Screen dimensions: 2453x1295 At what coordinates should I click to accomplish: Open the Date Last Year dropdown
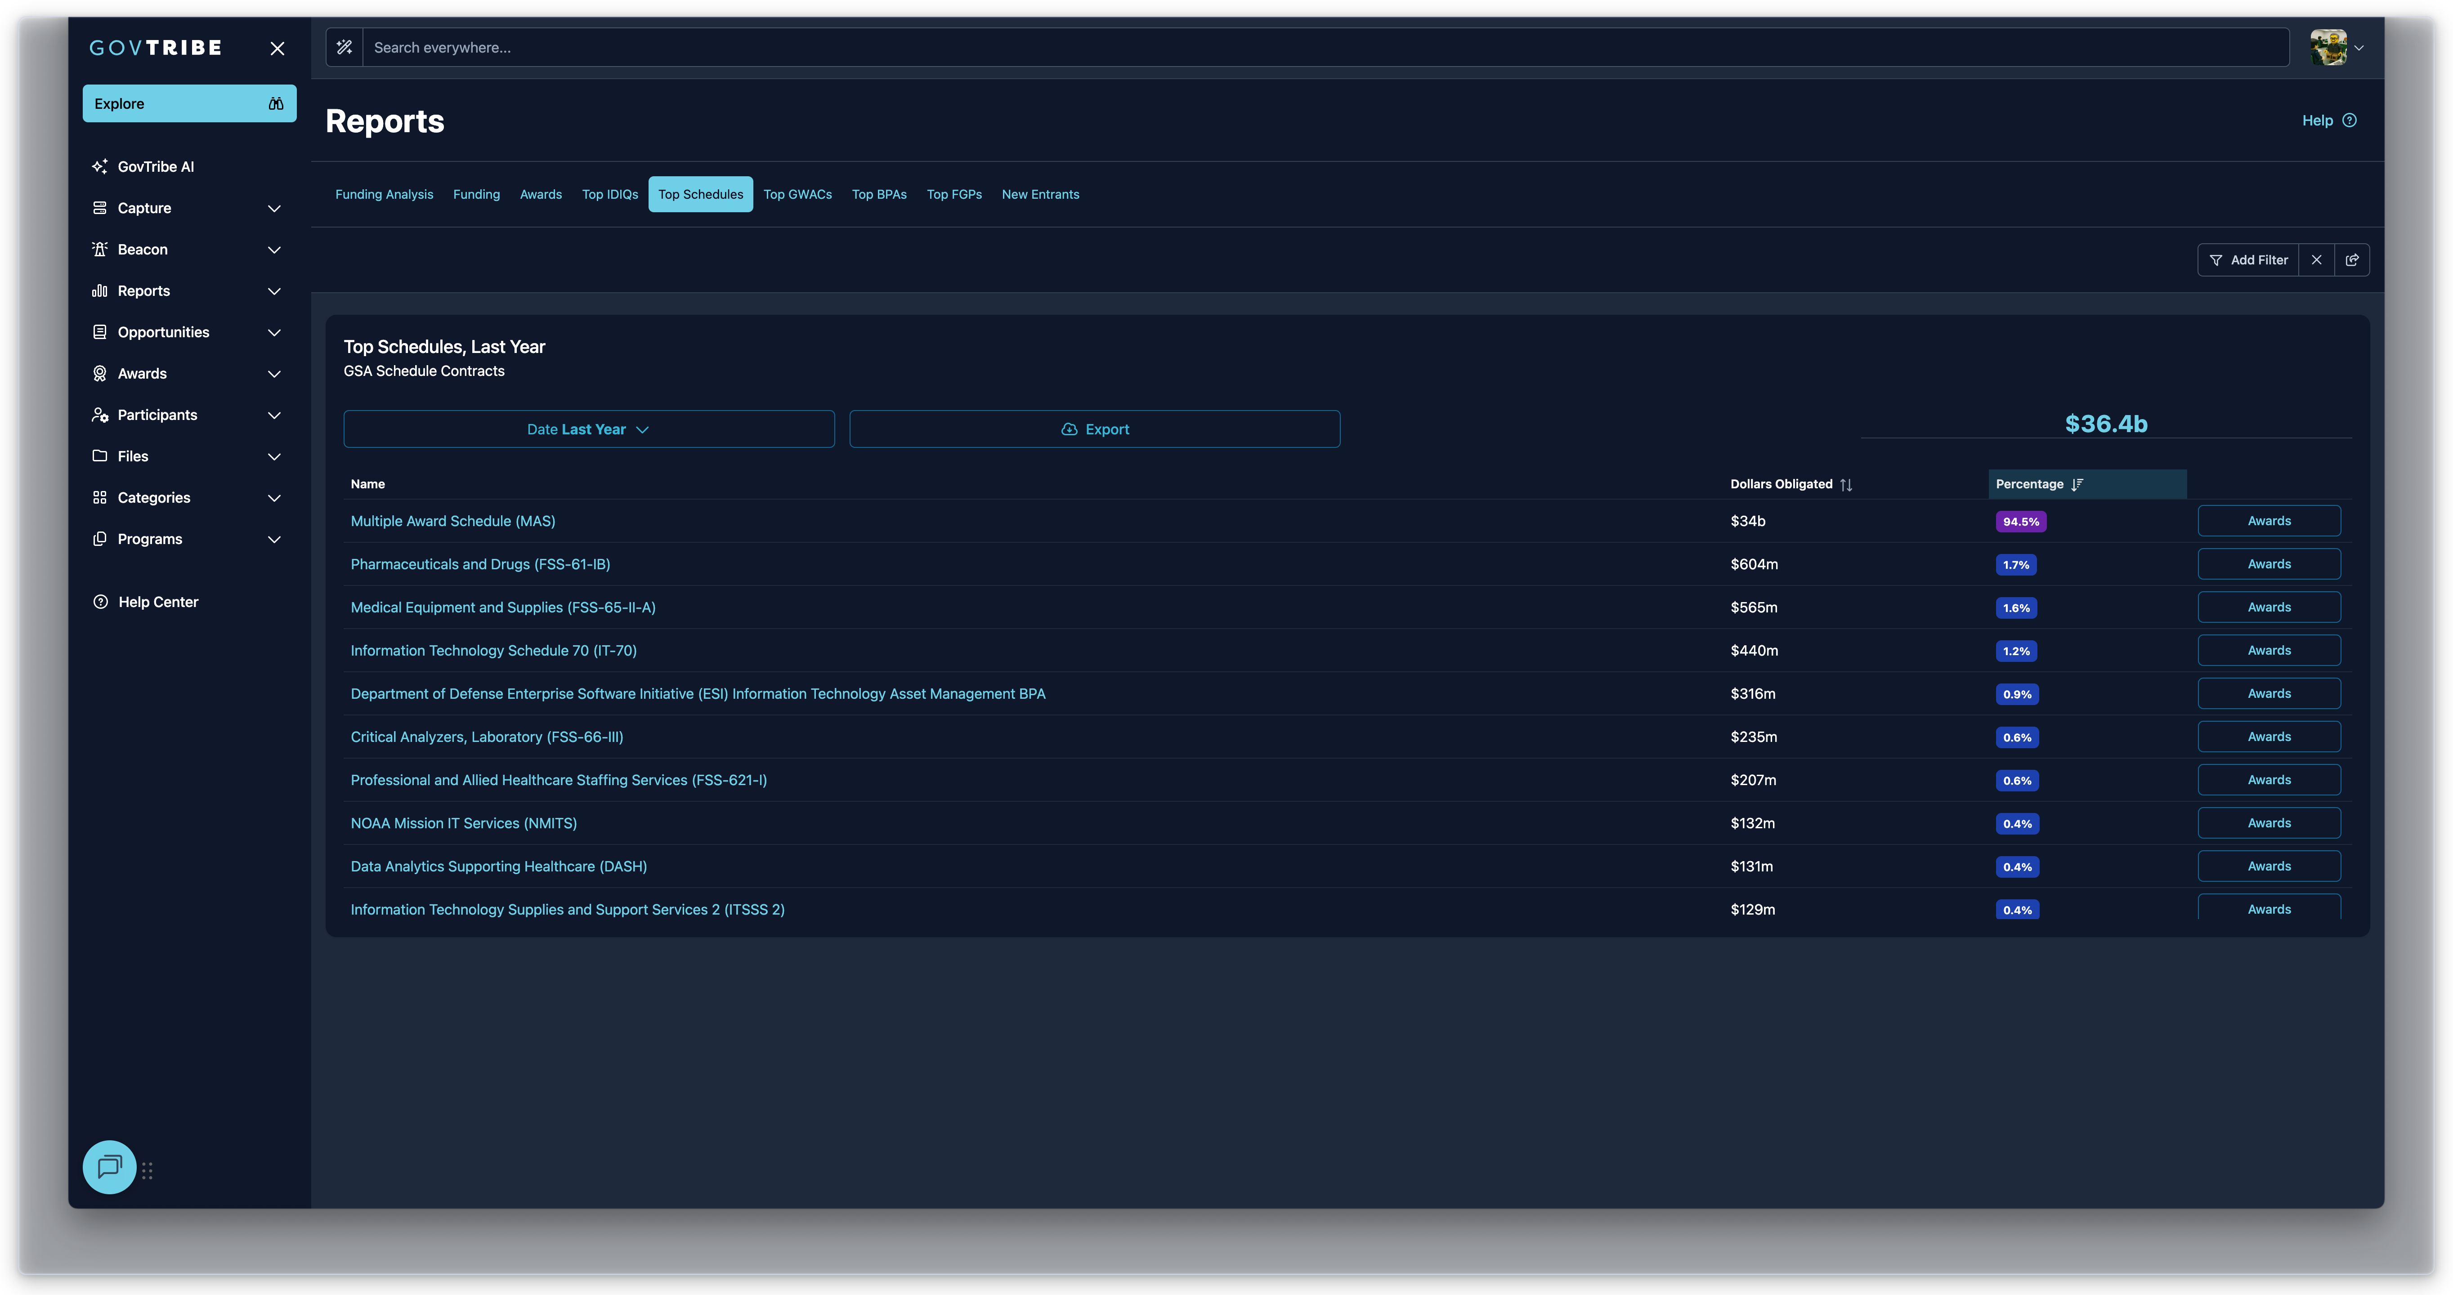[588, 429]
